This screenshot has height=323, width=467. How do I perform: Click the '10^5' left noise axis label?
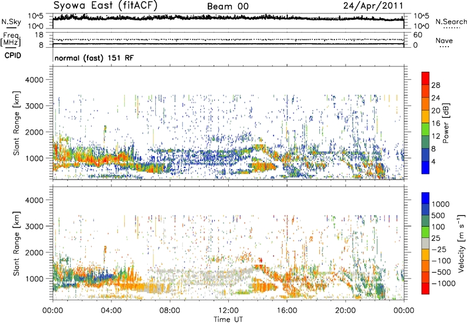[36, 16]
